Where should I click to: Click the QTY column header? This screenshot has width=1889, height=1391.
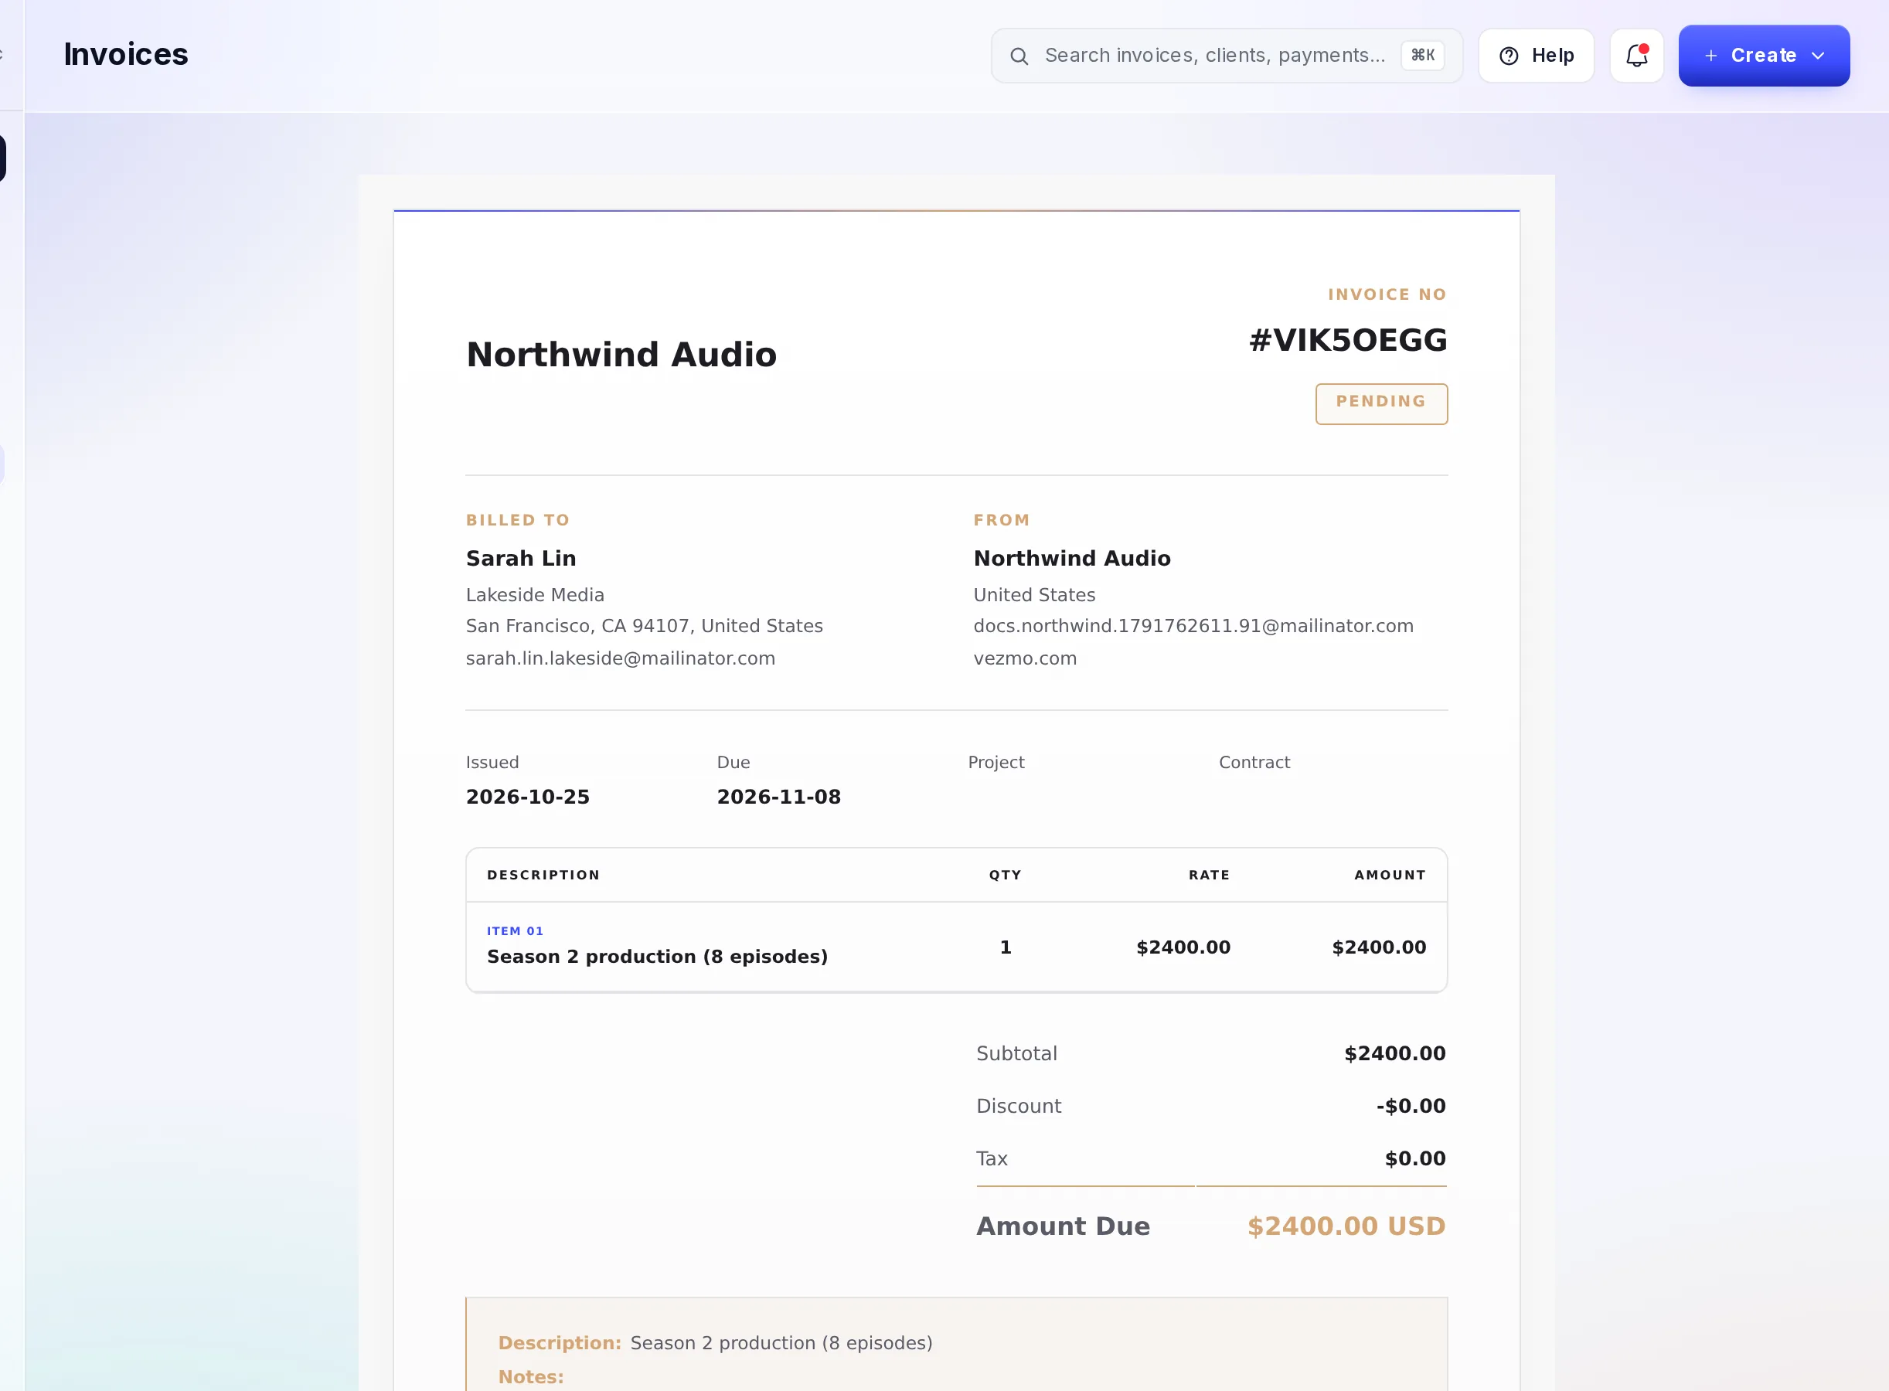pos(1005,875)
